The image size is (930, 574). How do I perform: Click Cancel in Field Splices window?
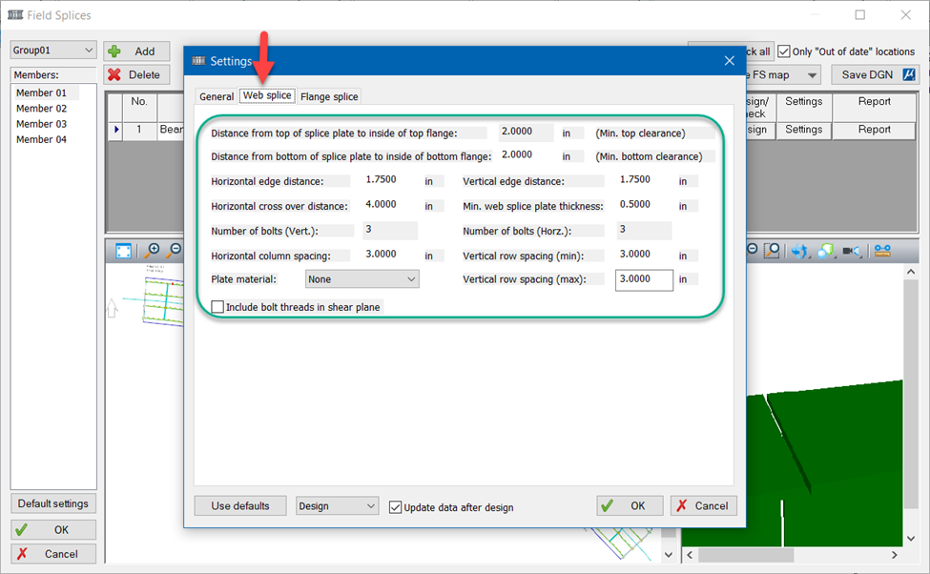[x=52, y=554]
